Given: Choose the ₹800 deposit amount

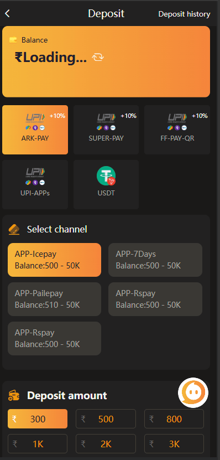Looking at the screenshot, I should [x=174, y=418].
